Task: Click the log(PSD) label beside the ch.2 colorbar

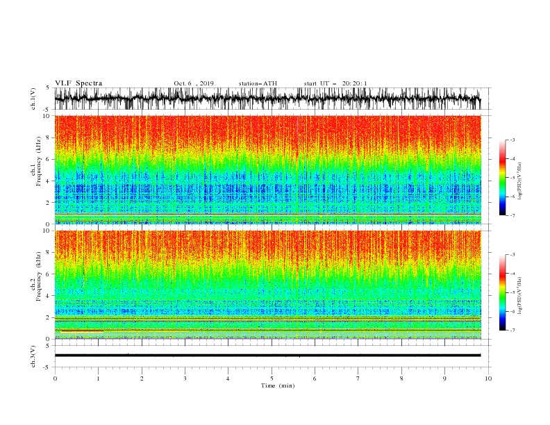Action: coord(519,295)
